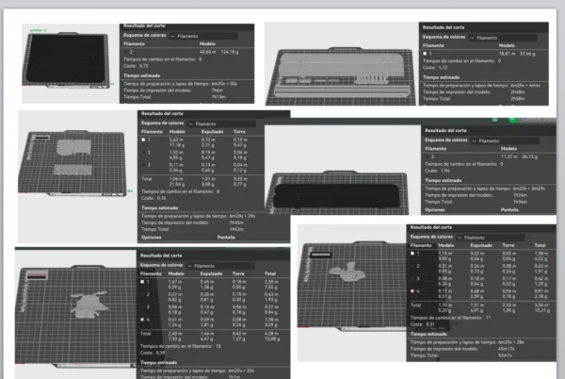This screenshot has width=565, height=379.
Task: Open Filamento dropdown in panel with 8 filament changes
Action: tap(221, 124)
